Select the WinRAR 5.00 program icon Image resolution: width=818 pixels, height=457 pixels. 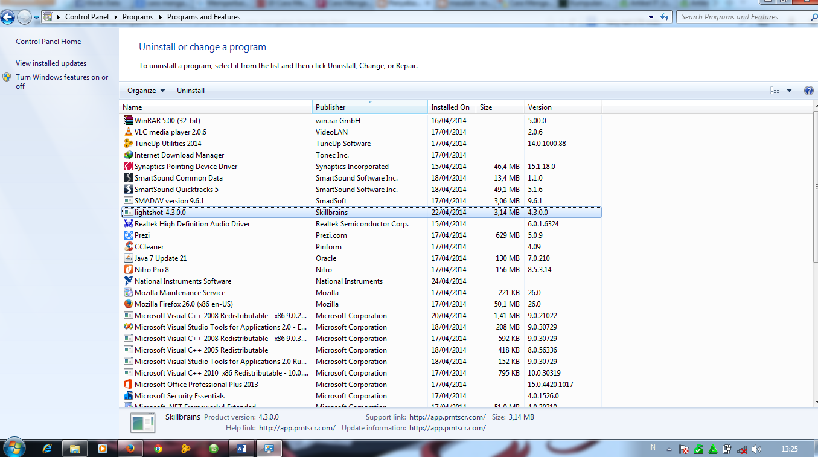coord(128,121)
